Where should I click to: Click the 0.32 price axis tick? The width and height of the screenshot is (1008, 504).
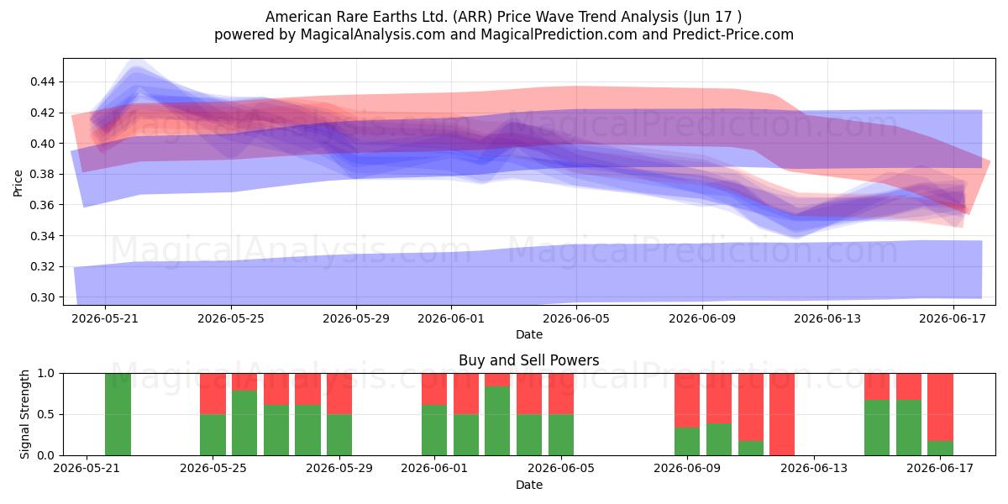pos(43,266)
